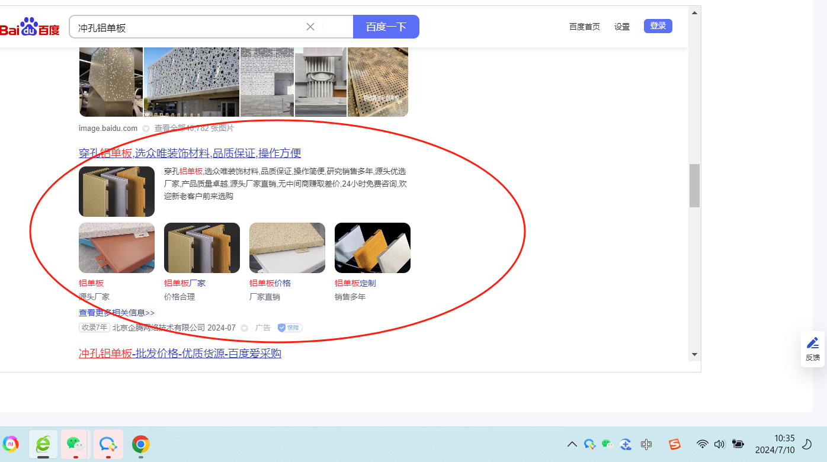Image resolution: width=827 pixels, height=462 pixels.
Task: Click the 百度一下 search button
Action: (x=386, y=27)
